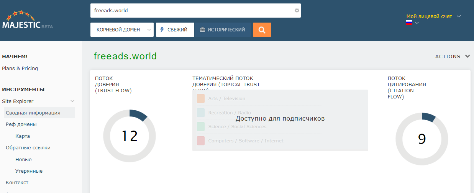
Task: Click teal Recreation / Radio color swatch
Action: [x=201, y=113]
